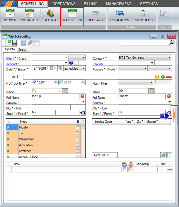Click the pickup map location icon
179x207 pixels.
(65, 91)
